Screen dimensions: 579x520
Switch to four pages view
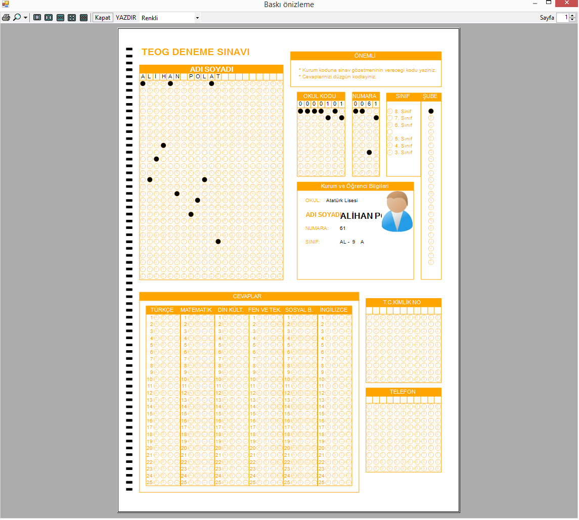(72, 18)
